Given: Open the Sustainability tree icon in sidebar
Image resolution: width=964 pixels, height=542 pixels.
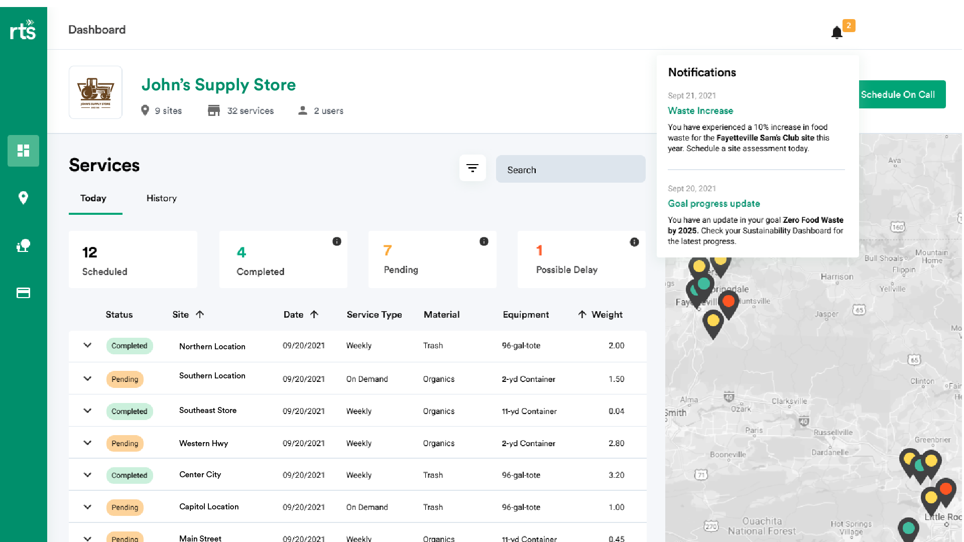Looking at the screenshot, I should (x=23, y=245).
